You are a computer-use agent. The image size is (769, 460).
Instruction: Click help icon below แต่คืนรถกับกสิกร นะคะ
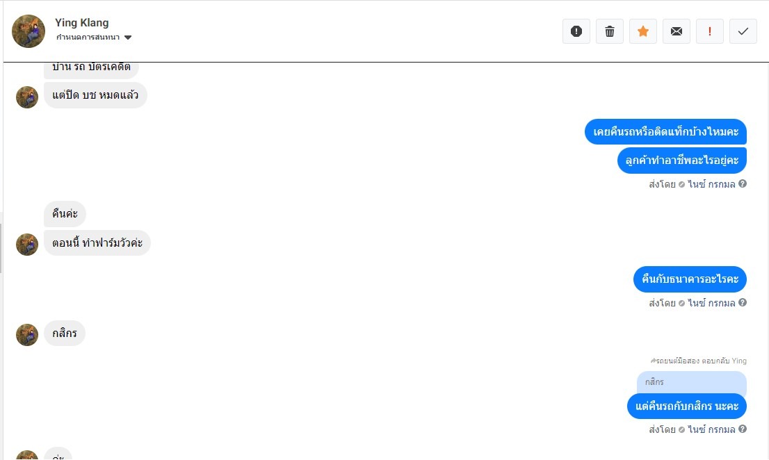(743, 429)
